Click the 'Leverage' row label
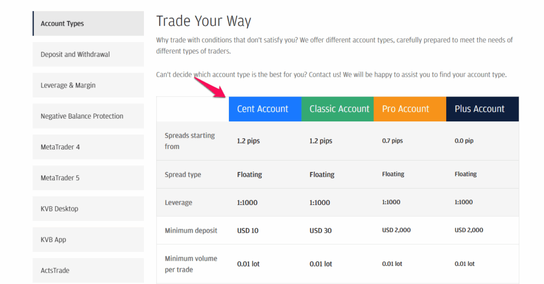The height and width of the screenshot is (284, 544). click(178, 202)
